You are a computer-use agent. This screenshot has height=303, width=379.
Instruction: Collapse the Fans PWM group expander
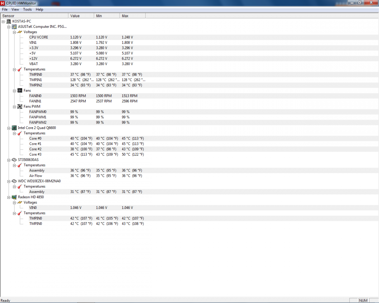[15, 107]
